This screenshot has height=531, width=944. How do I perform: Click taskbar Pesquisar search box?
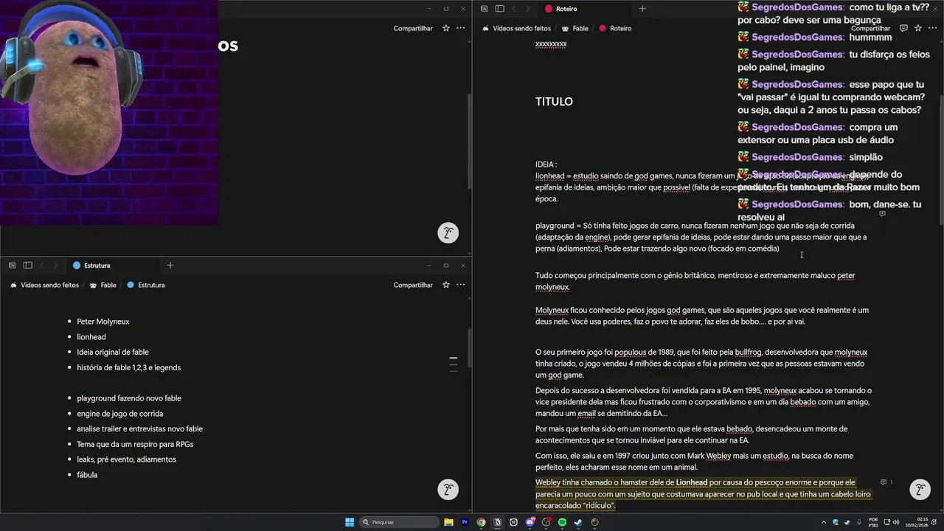click(x=398, y=522)
